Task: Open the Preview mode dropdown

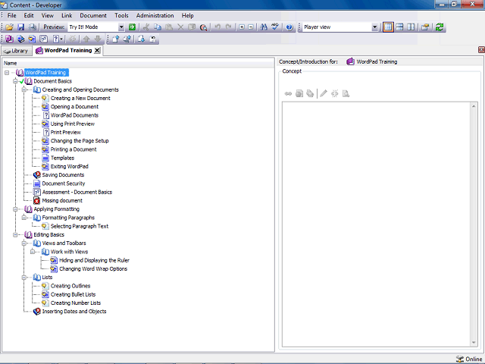Action: 121,27
